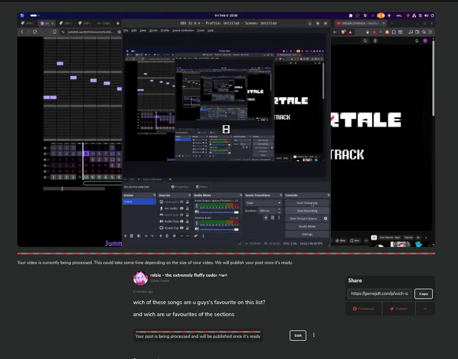Pop out the Scene Transitions dock
The width and height of the screenshot is (458, 359).
point(281,195)
